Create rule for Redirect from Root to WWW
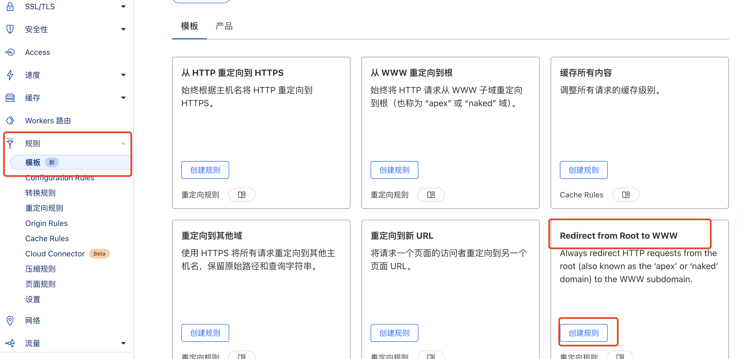Screen dimensions: 745x359 pos(583,333)
